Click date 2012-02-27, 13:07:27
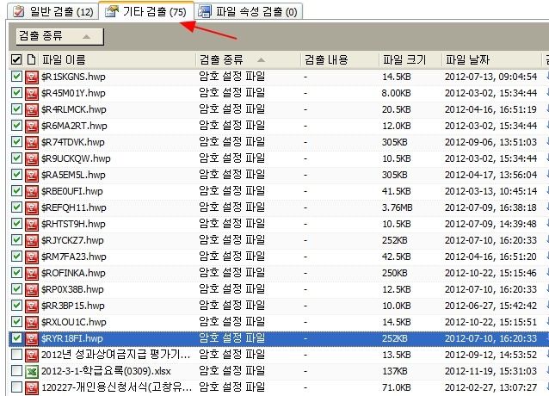The height and width of the screenshot is (396, 549). pyautogui.click(x=490, y=387)
